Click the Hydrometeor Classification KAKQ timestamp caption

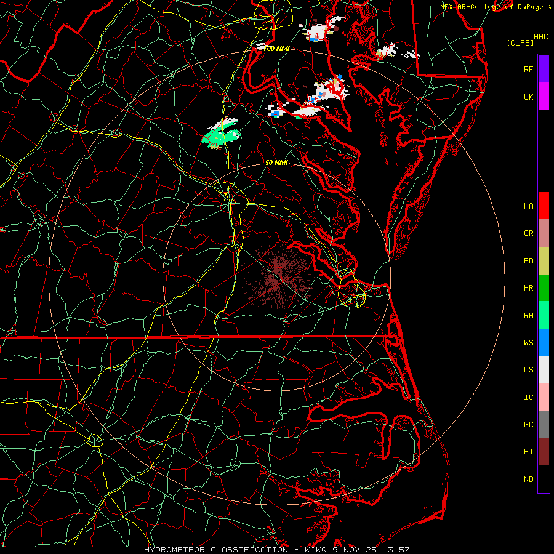point(276,550)
